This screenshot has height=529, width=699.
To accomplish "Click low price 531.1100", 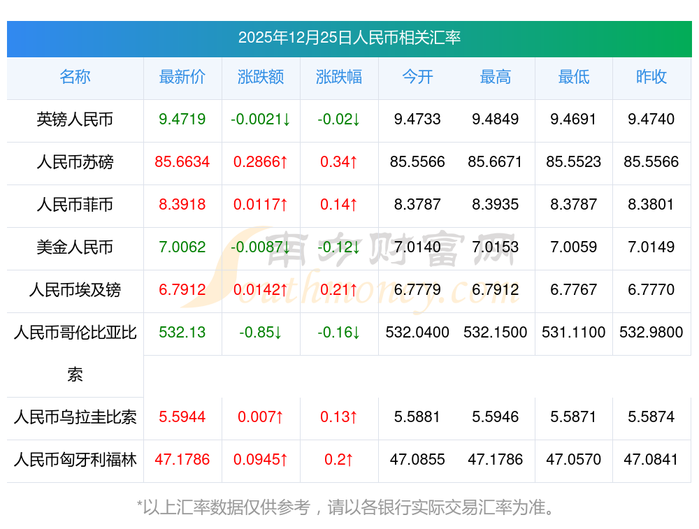I will (573, 333).
